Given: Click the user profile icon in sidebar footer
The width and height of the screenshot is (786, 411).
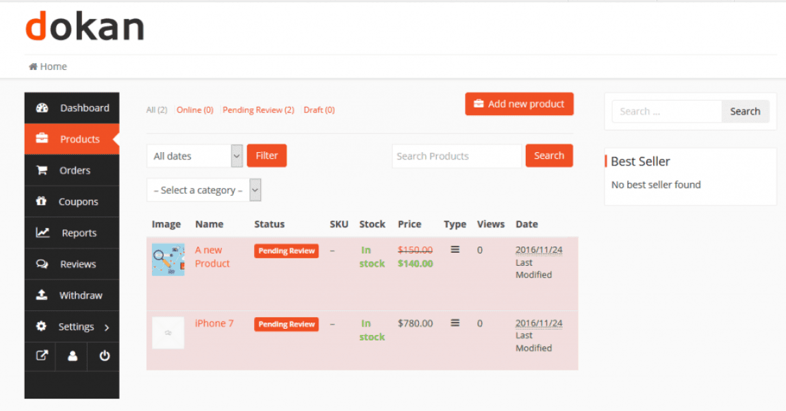Looking at the screenshot, I should (x=73, y=356).
